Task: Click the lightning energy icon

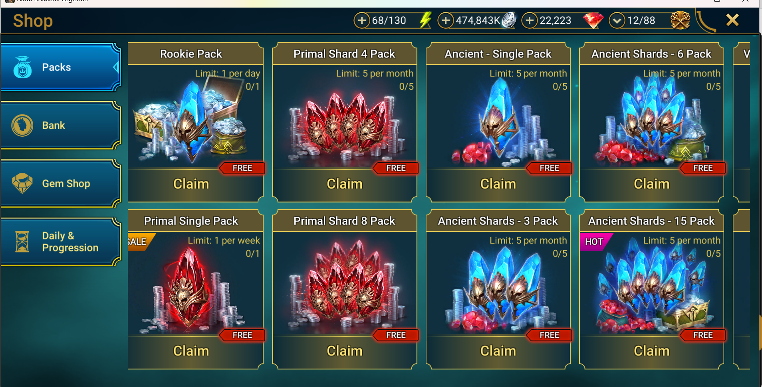Action: (x=426, y=20)
